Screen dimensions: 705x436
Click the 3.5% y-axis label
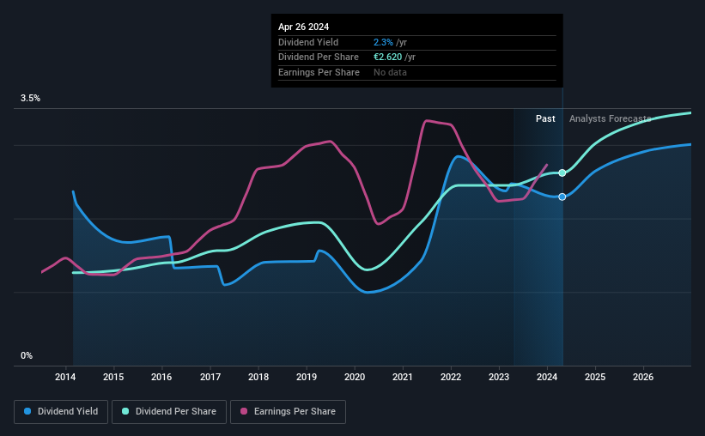(x=30, y=99)
